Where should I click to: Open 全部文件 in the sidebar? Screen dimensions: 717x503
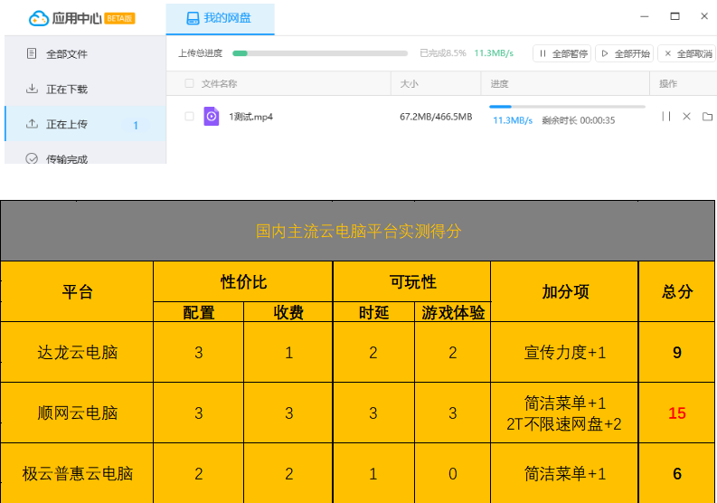66,54
